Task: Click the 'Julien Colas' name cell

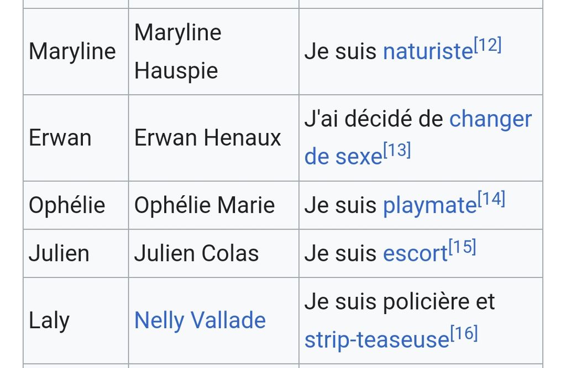Action: [196, 253]
